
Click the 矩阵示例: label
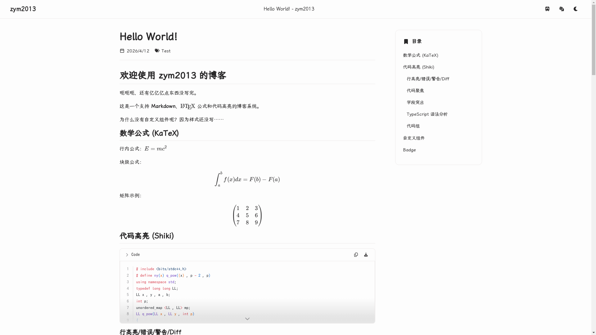[x=130, y=195]
